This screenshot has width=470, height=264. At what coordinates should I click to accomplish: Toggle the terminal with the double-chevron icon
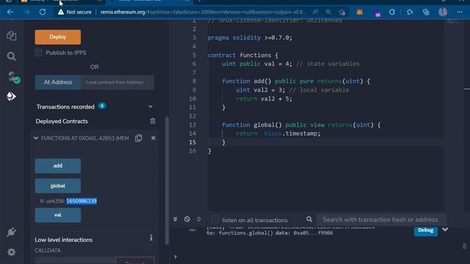176,219
